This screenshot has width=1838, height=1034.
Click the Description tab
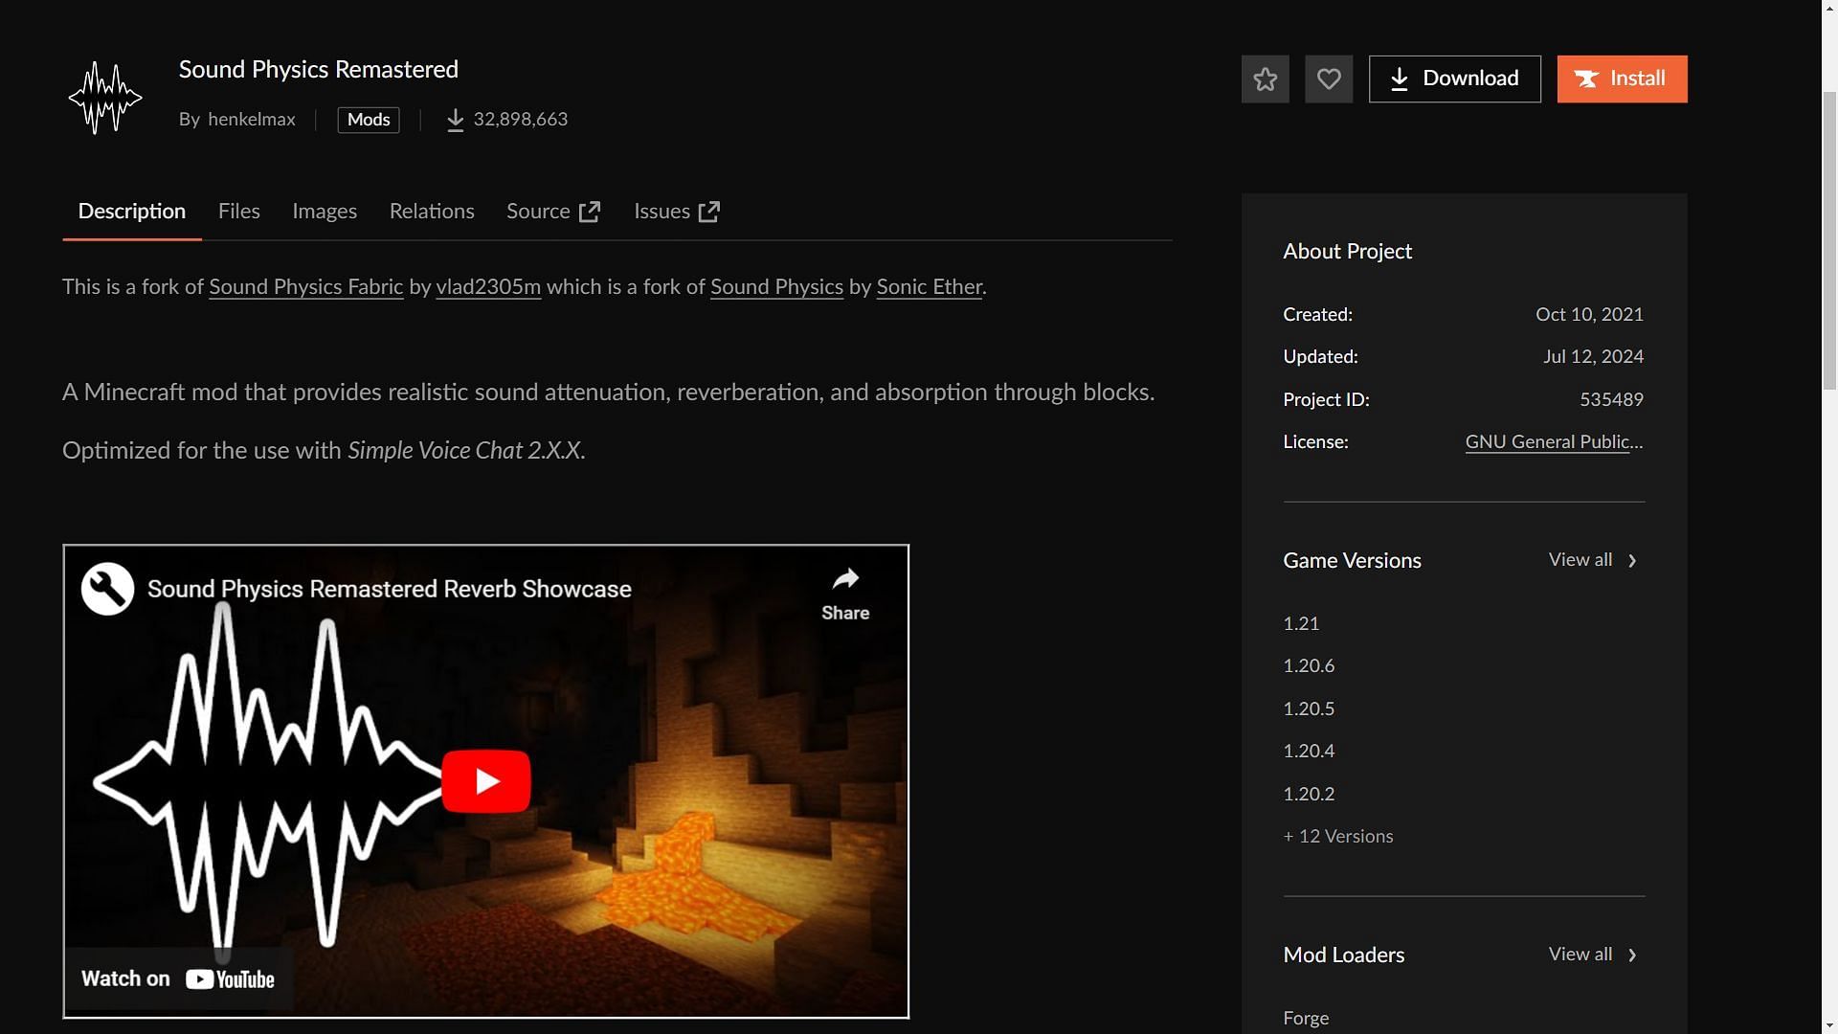tap(131, 211)
